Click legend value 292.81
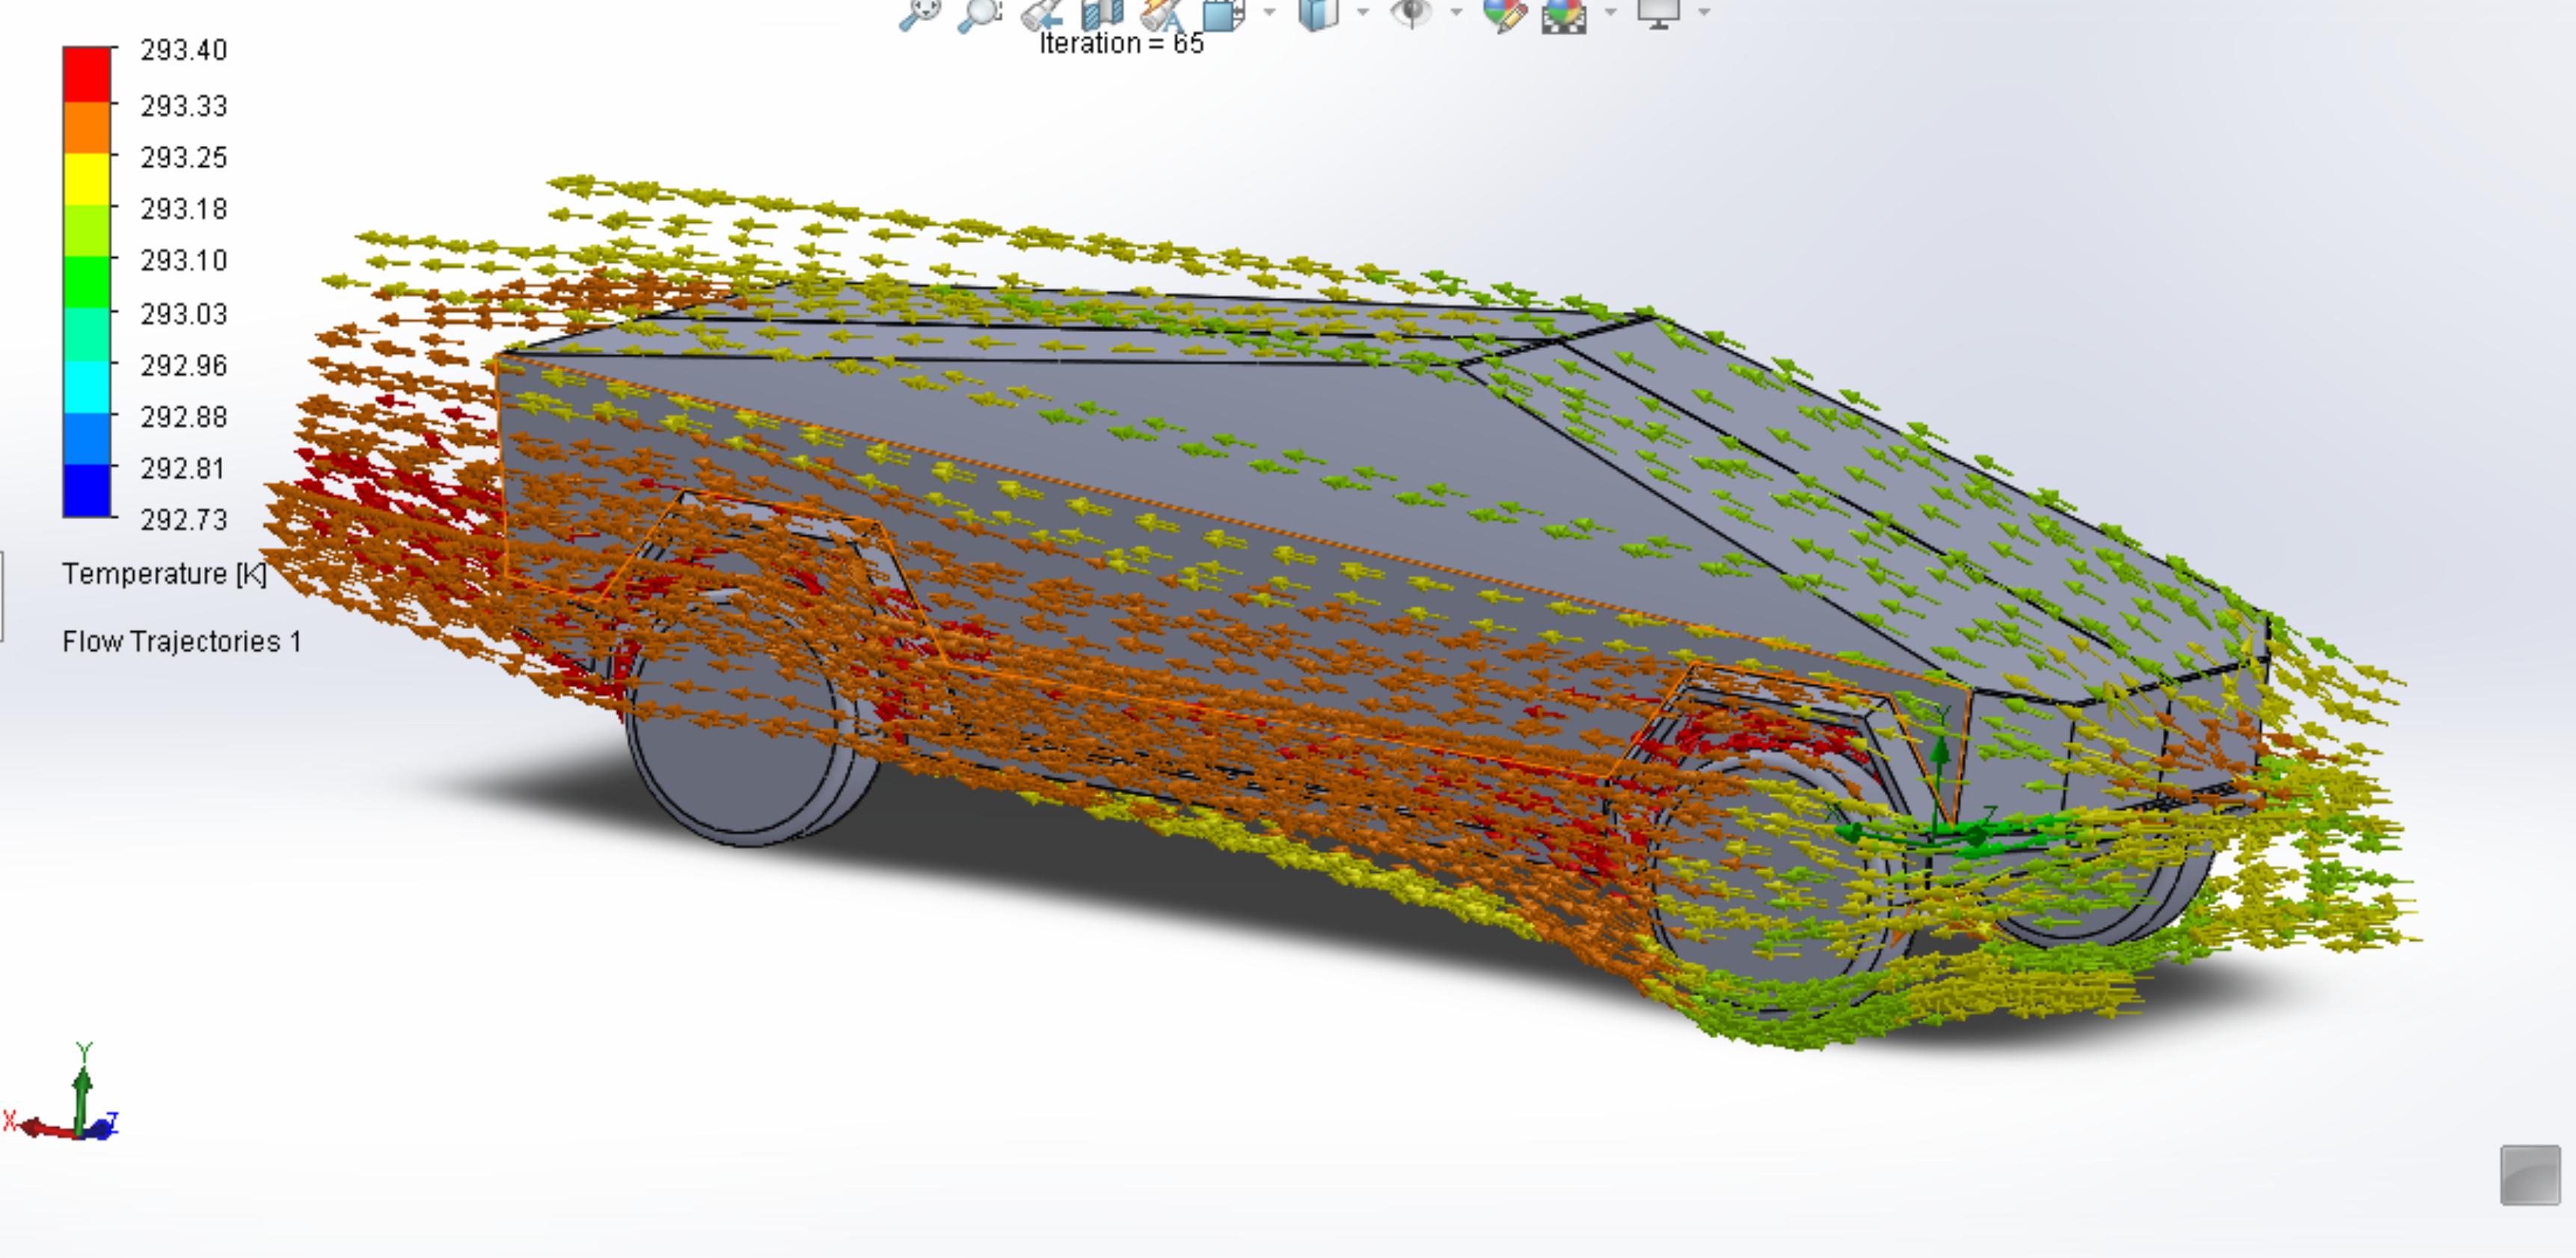Viewport: 2576px width, 1258px height. [x=184, y=469]
